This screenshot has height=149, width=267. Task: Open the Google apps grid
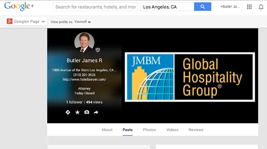(249, 6)
